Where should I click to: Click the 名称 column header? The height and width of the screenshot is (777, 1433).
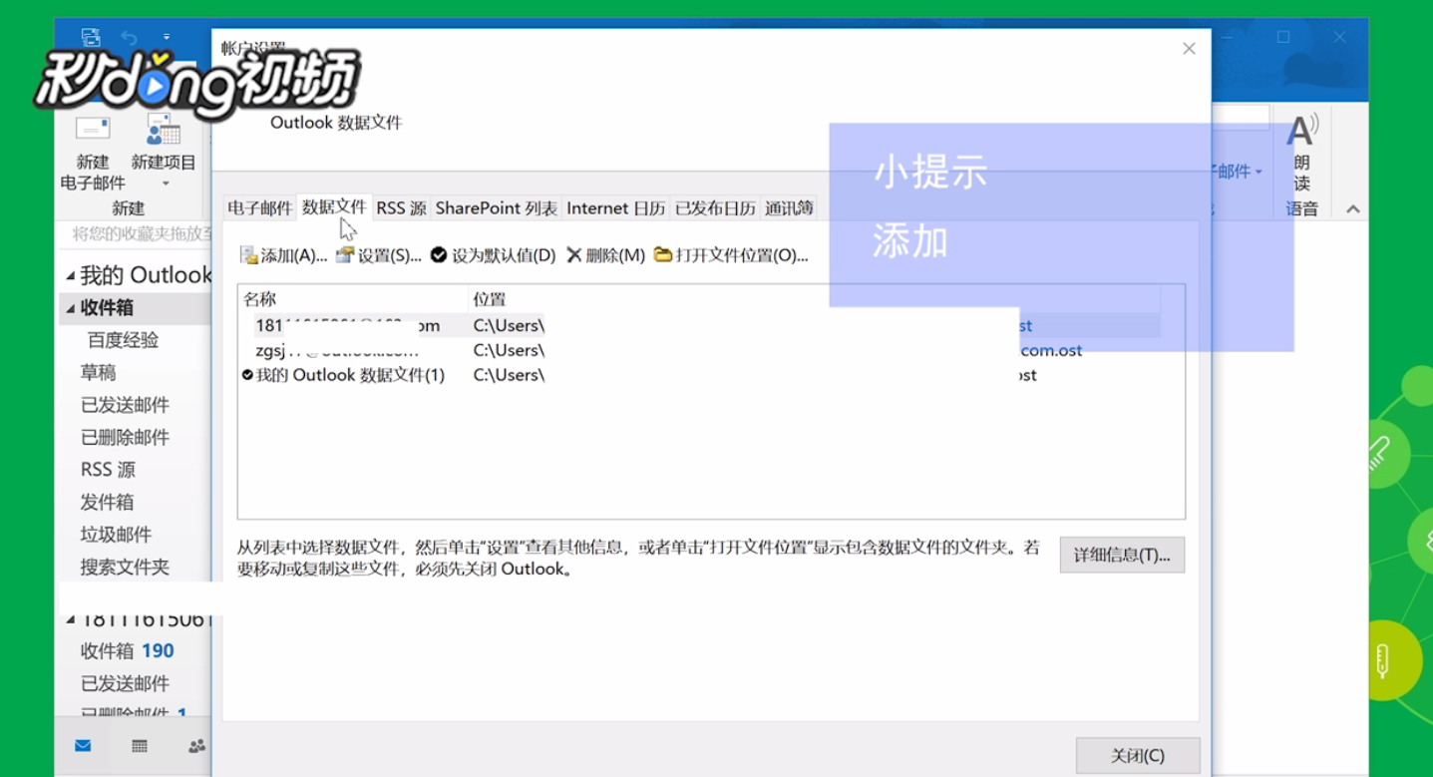point(353,299)
